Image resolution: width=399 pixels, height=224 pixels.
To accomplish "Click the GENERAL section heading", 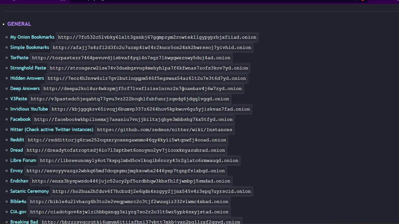I will (x=19, y=24).
